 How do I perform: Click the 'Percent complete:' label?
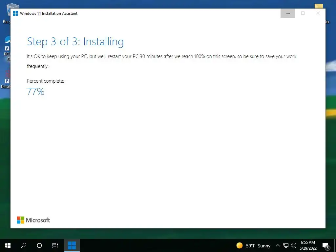click(x=45, y=81)
